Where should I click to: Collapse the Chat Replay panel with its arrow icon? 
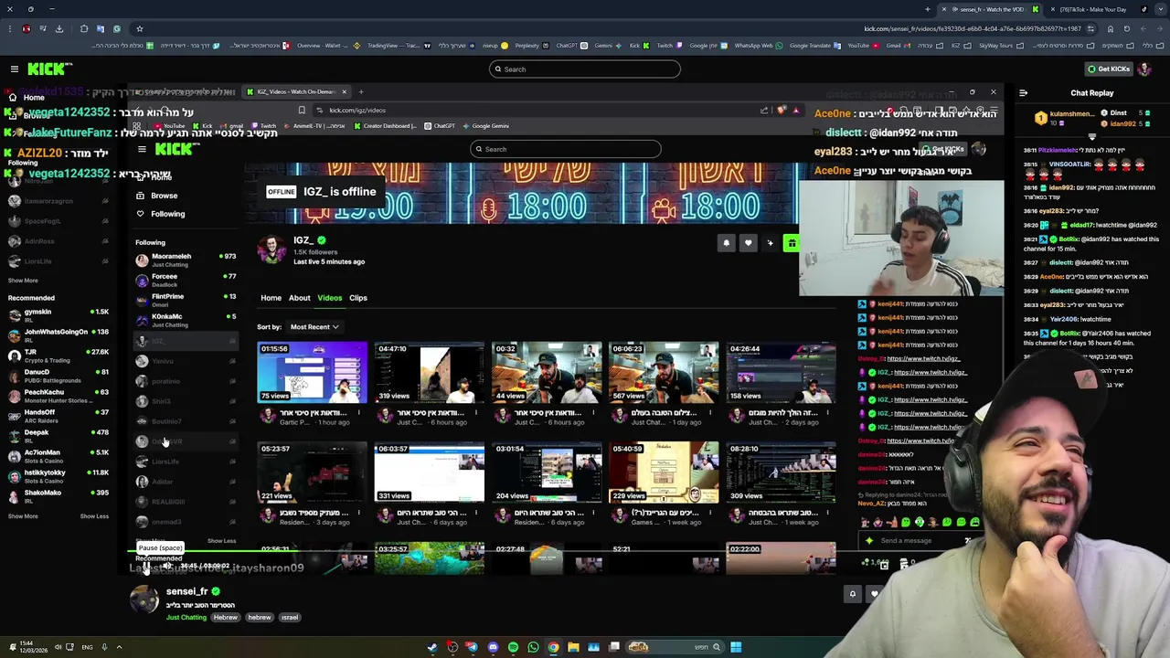pos(1023,92)
